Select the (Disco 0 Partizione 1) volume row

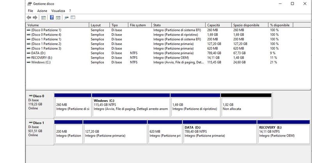(160, 30)
